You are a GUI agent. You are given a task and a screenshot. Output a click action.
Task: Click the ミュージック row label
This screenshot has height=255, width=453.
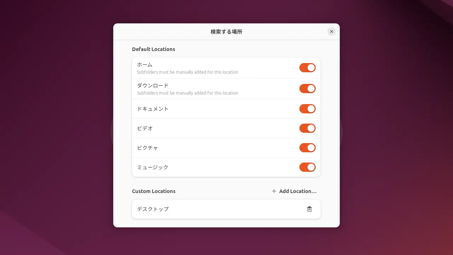point(153,167)
